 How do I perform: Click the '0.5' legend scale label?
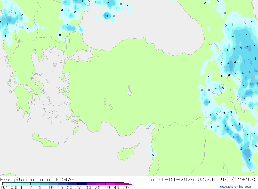coord(14,187)
